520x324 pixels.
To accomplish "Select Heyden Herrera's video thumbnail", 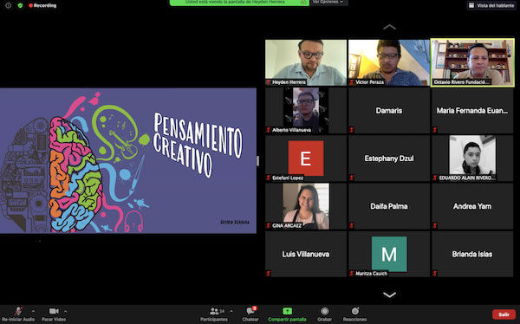I will (306, 62).
